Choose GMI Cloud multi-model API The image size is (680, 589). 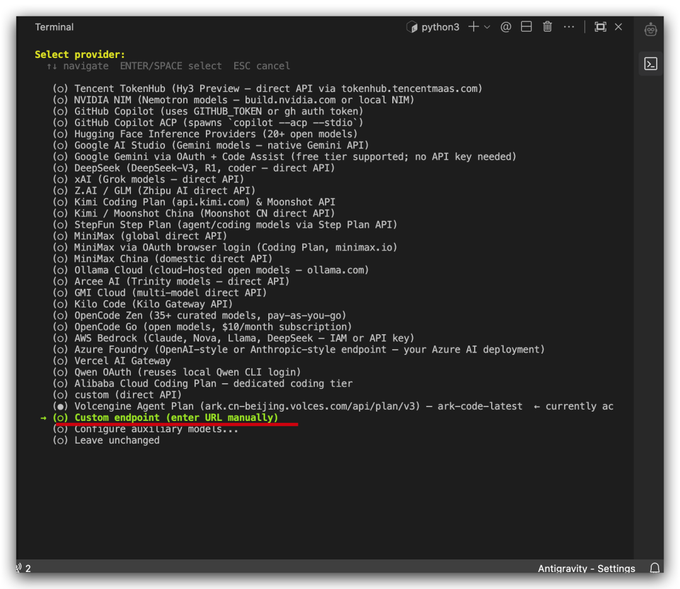[x=159, y=293]
